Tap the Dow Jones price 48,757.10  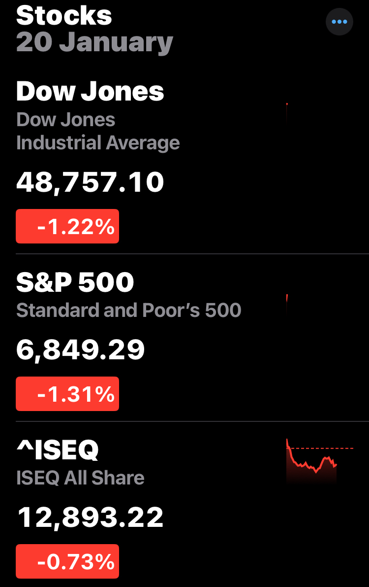(90, 183)
